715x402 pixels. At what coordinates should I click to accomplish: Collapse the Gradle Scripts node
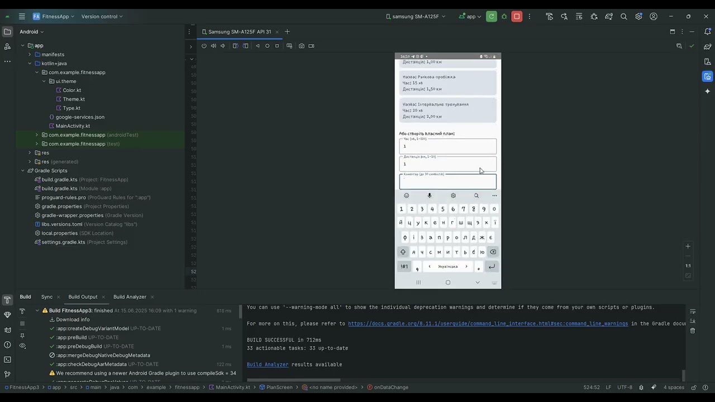[x=23, y=170]
